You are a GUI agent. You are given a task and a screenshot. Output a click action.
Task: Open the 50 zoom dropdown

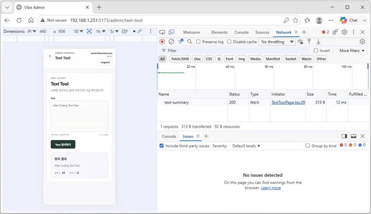click(79, 31)
